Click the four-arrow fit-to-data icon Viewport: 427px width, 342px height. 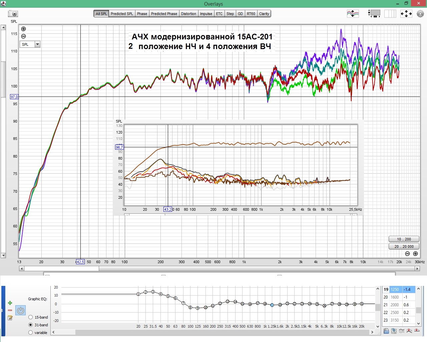(x=406, y=14)
